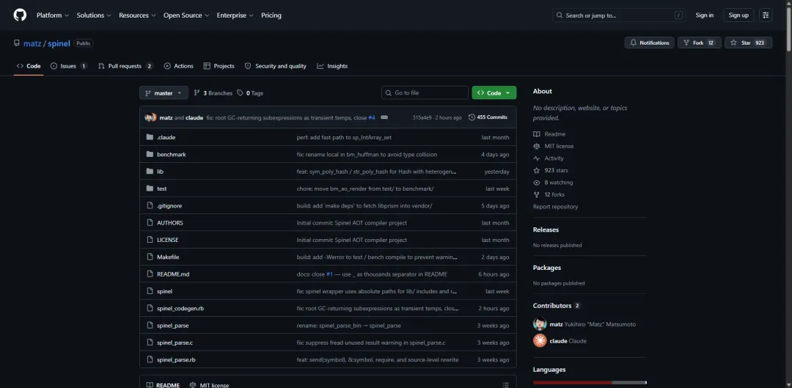This screenshot has width=792, height=388.
Task: Switch to the Projects tab
Action: pos(219,66)
